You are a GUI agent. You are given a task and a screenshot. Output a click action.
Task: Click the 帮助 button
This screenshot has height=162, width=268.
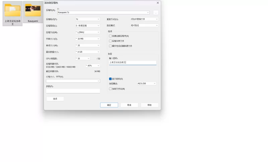[149, 105]
